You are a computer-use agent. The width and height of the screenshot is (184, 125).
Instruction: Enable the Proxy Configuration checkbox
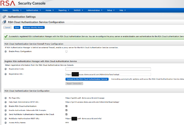point(67,51)
